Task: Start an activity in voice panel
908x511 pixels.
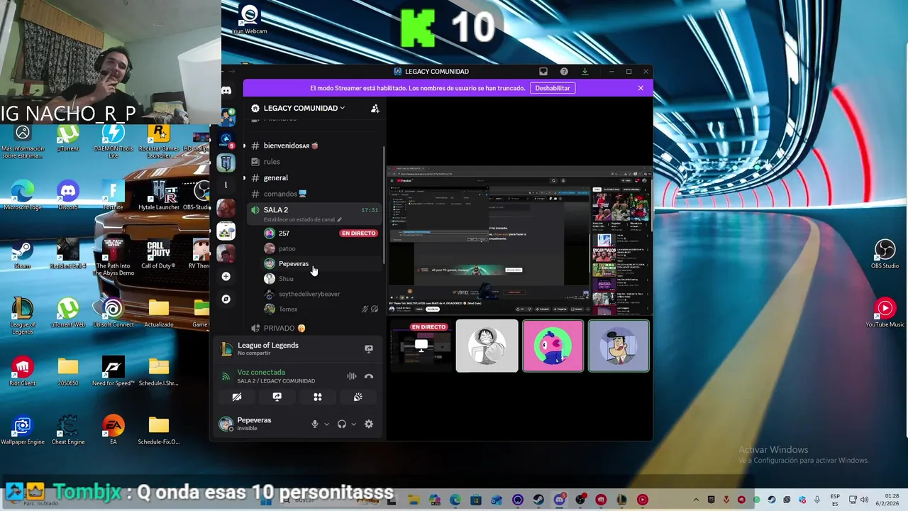Action: coord(318,397)
